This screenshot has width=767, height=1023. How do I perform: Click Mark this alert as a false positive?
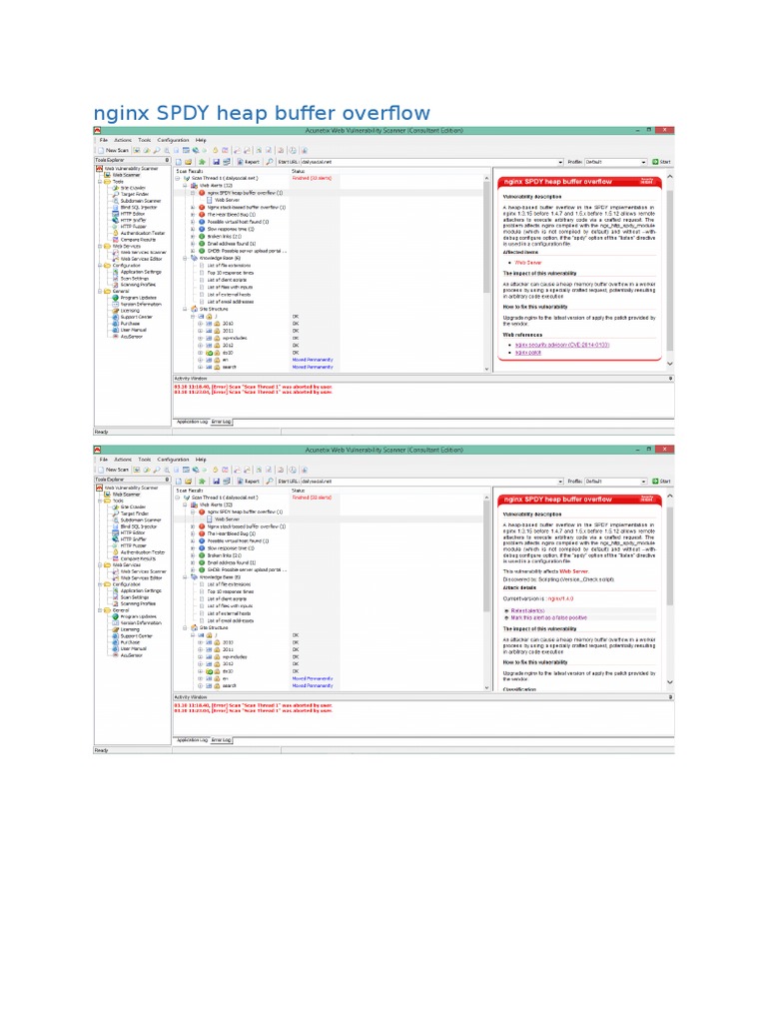pyautogui.click(x=548, y=617)
